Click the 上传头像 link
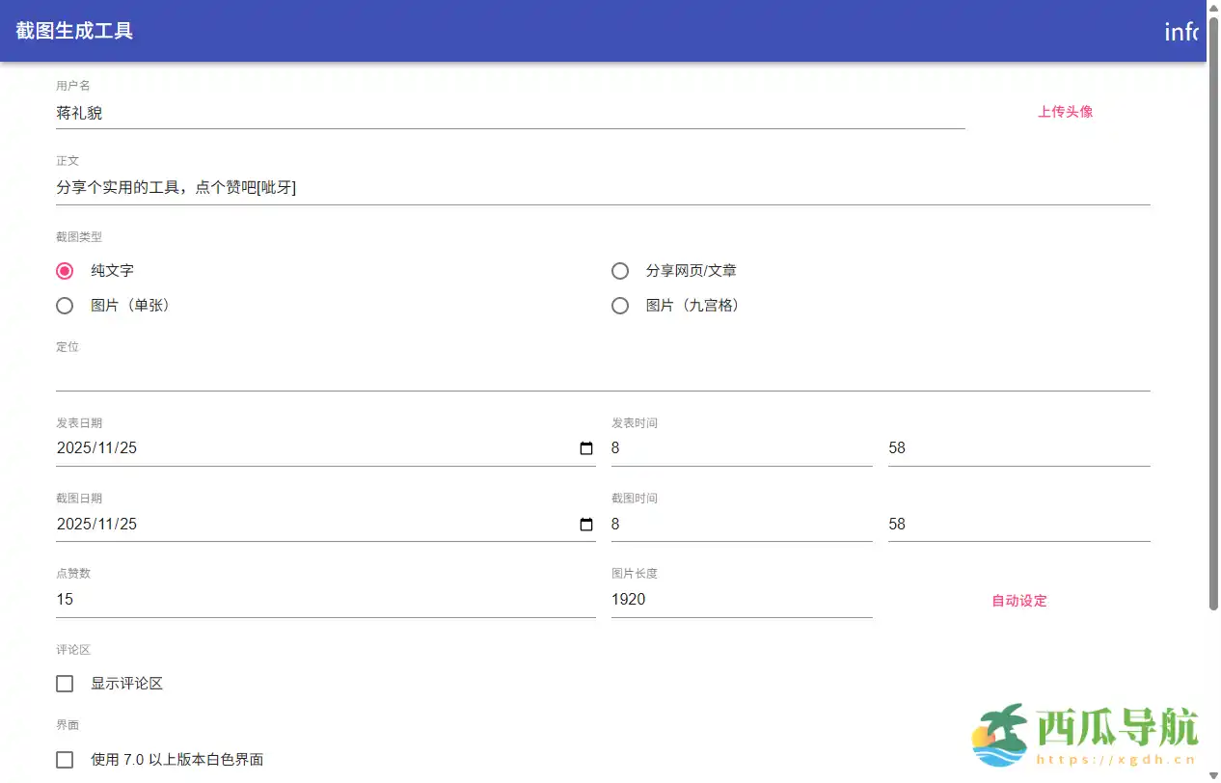The image size is (1221, 783). coord(1065,112)
